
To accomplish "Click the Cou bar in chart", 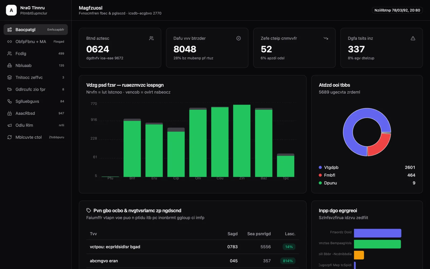I will pos(220,142).
